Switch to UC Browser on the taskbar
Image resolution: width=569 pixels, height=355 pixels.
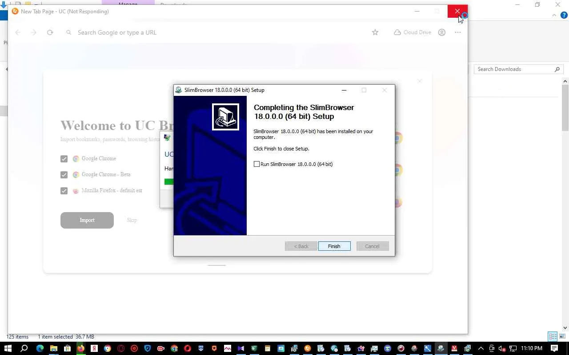click(x=308, y=348)
